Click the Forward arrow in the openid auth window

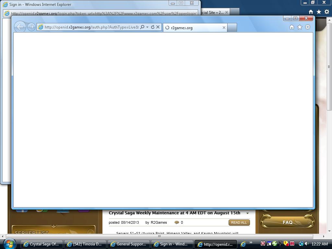pos(31,27)
